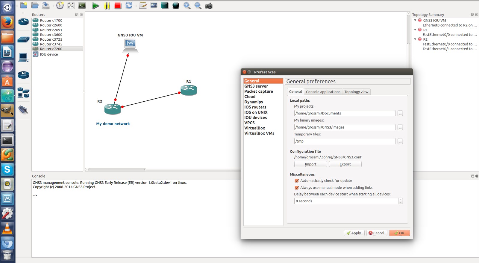
Task: Apply the preference changes
Action: (x=354, y=233)
